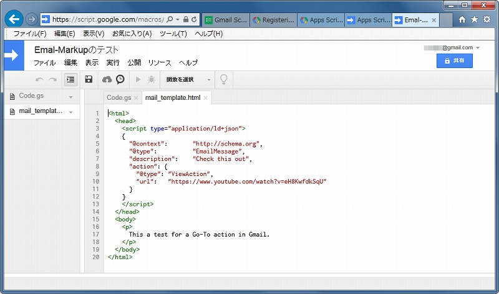Go back with the browser back button
This screenshot has width=499, height=294.
pos(14,19)
